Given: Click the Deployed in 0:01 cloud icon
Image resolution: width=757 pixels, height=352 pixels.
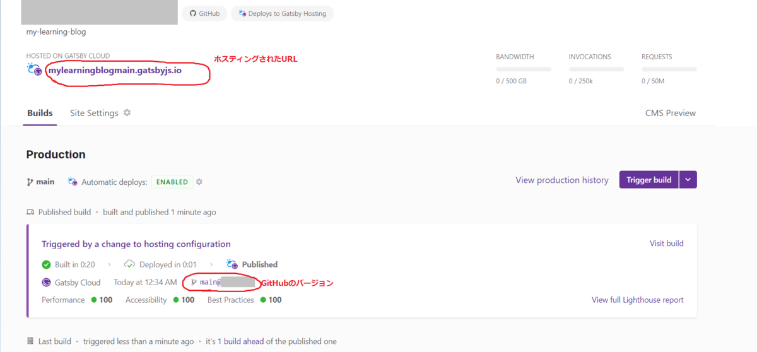Looking at the screenshot, I should point(129,264).
